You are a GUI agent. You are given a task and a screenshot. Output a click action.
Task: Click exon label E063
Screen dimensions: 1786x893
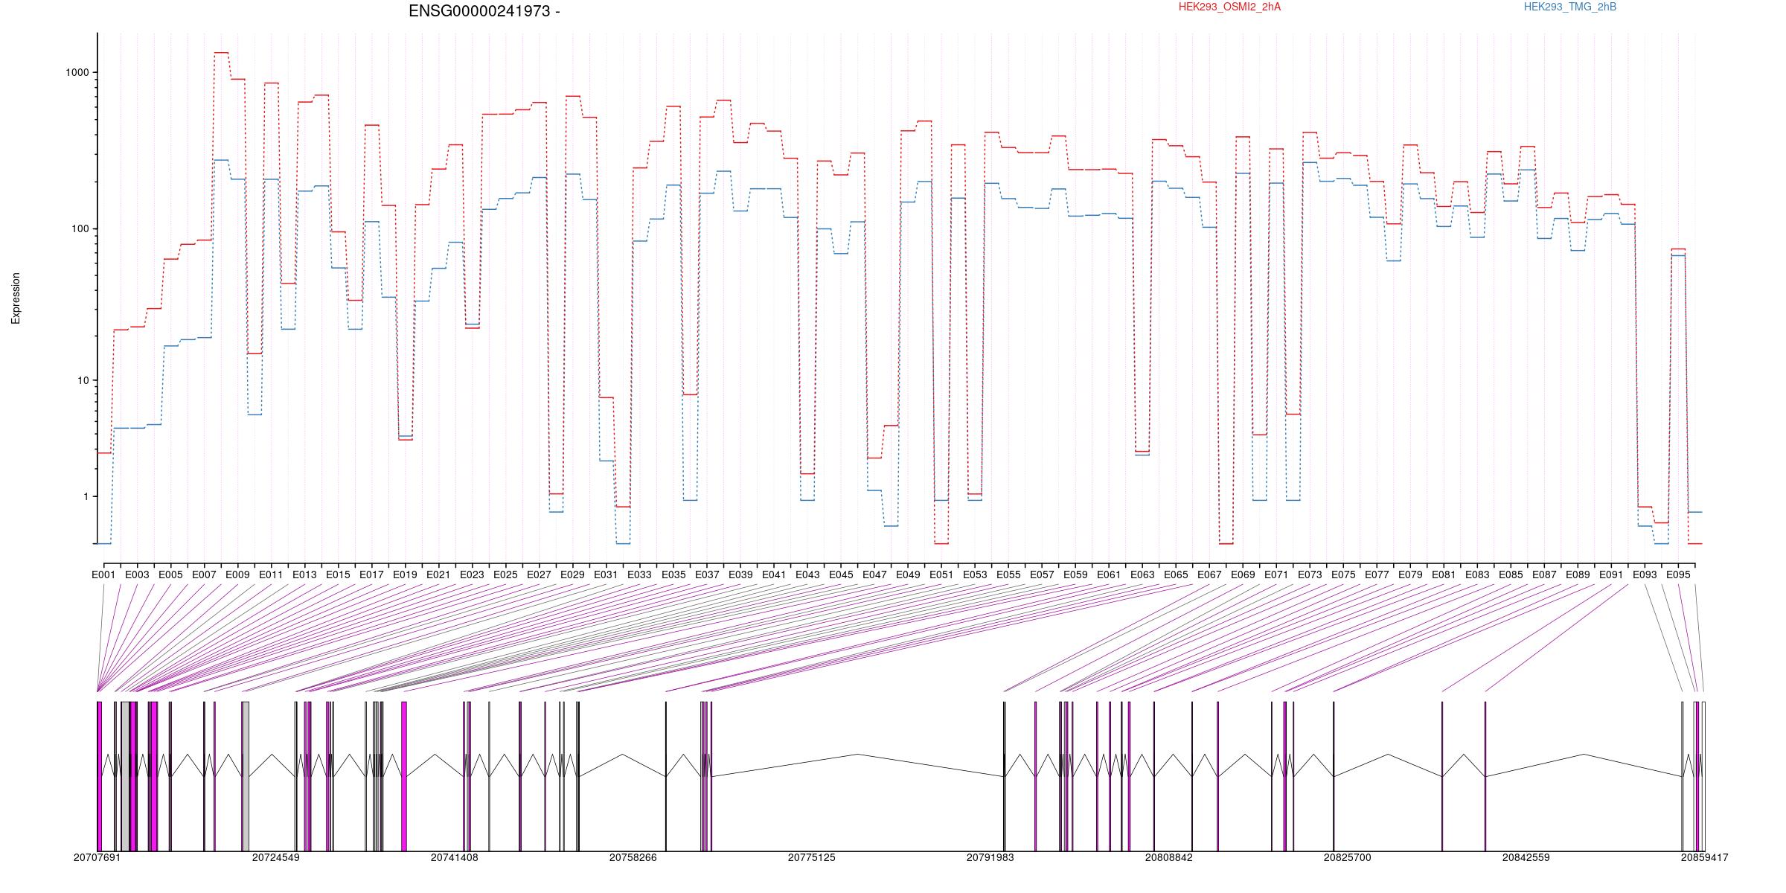point(1142,574)
